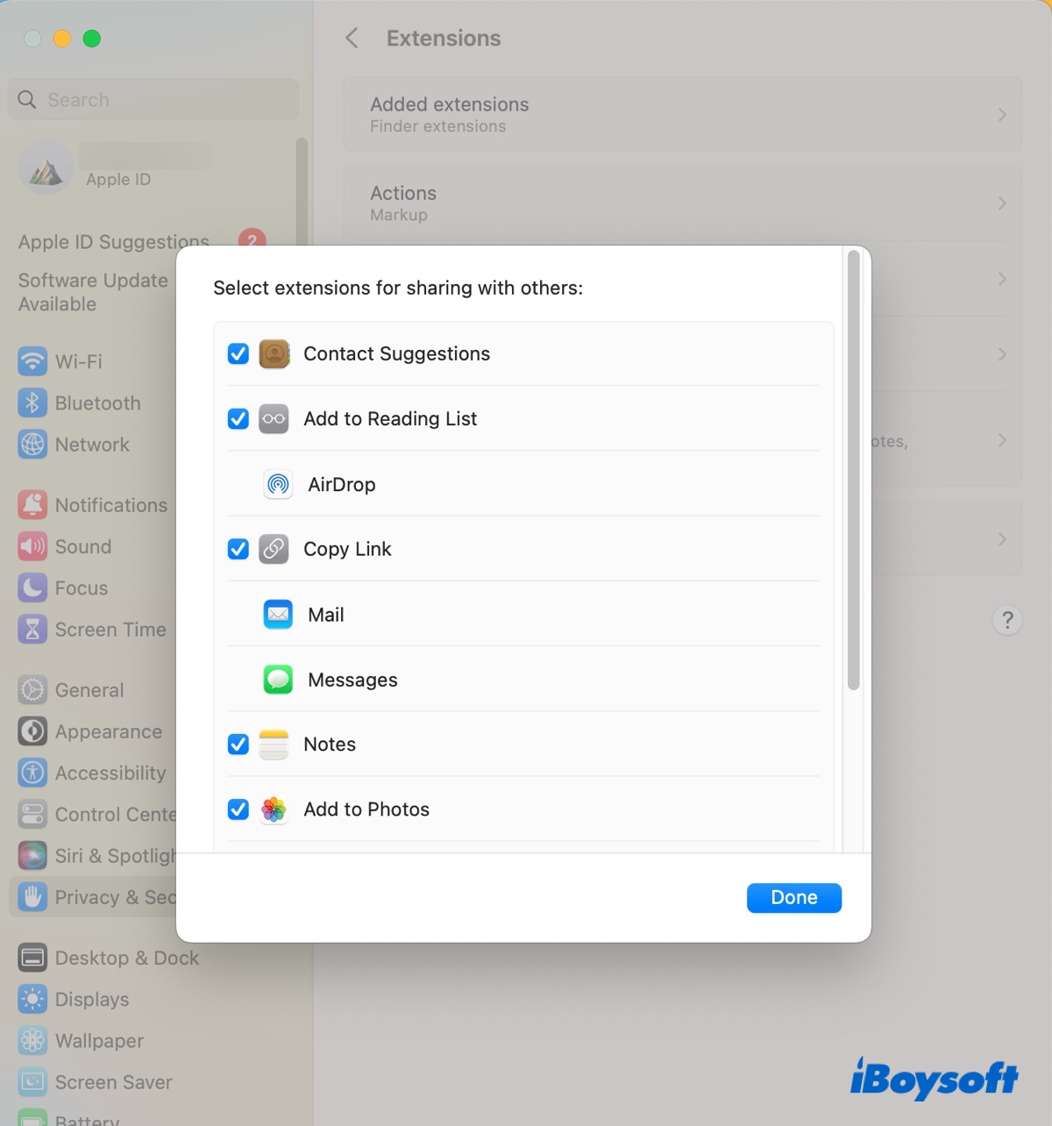The width and height of the screenshot is (1052, 1126).
Task: Click the Mail app icon in the list
Action: (x=277, y=614)
